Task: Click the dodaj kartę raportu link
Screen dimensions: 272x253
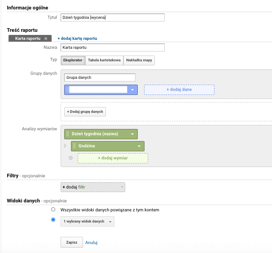Action: pyautogui.click(x=77, y=39)
